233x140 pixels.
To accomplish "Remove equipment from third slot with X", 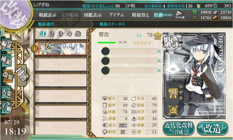I will coord(159,70).
